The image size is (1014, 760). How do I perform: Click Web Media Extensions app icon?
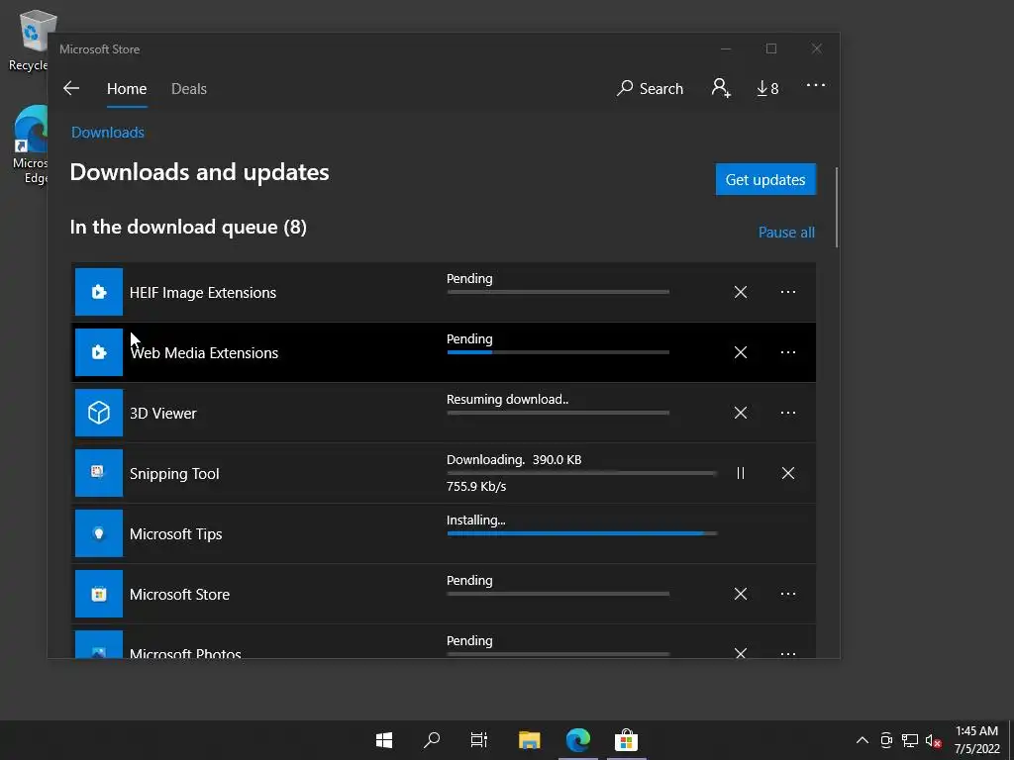click(x=99, y=352)
